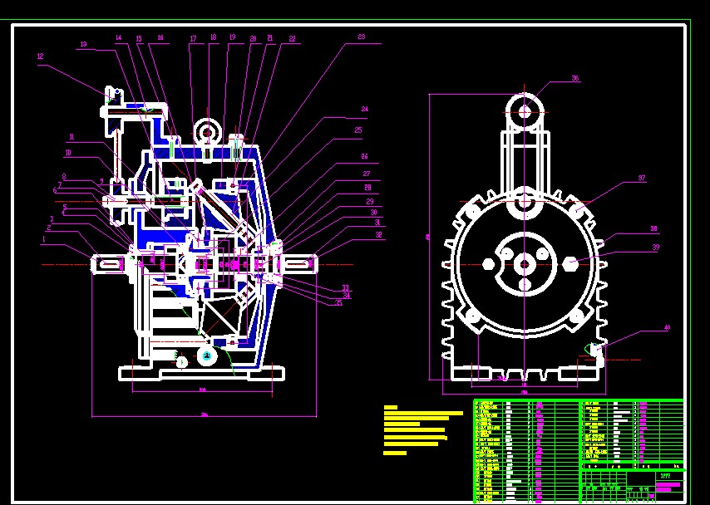Screen dimensions: 710x505
Task: Click the part label 26
Action: click(364, 157)
